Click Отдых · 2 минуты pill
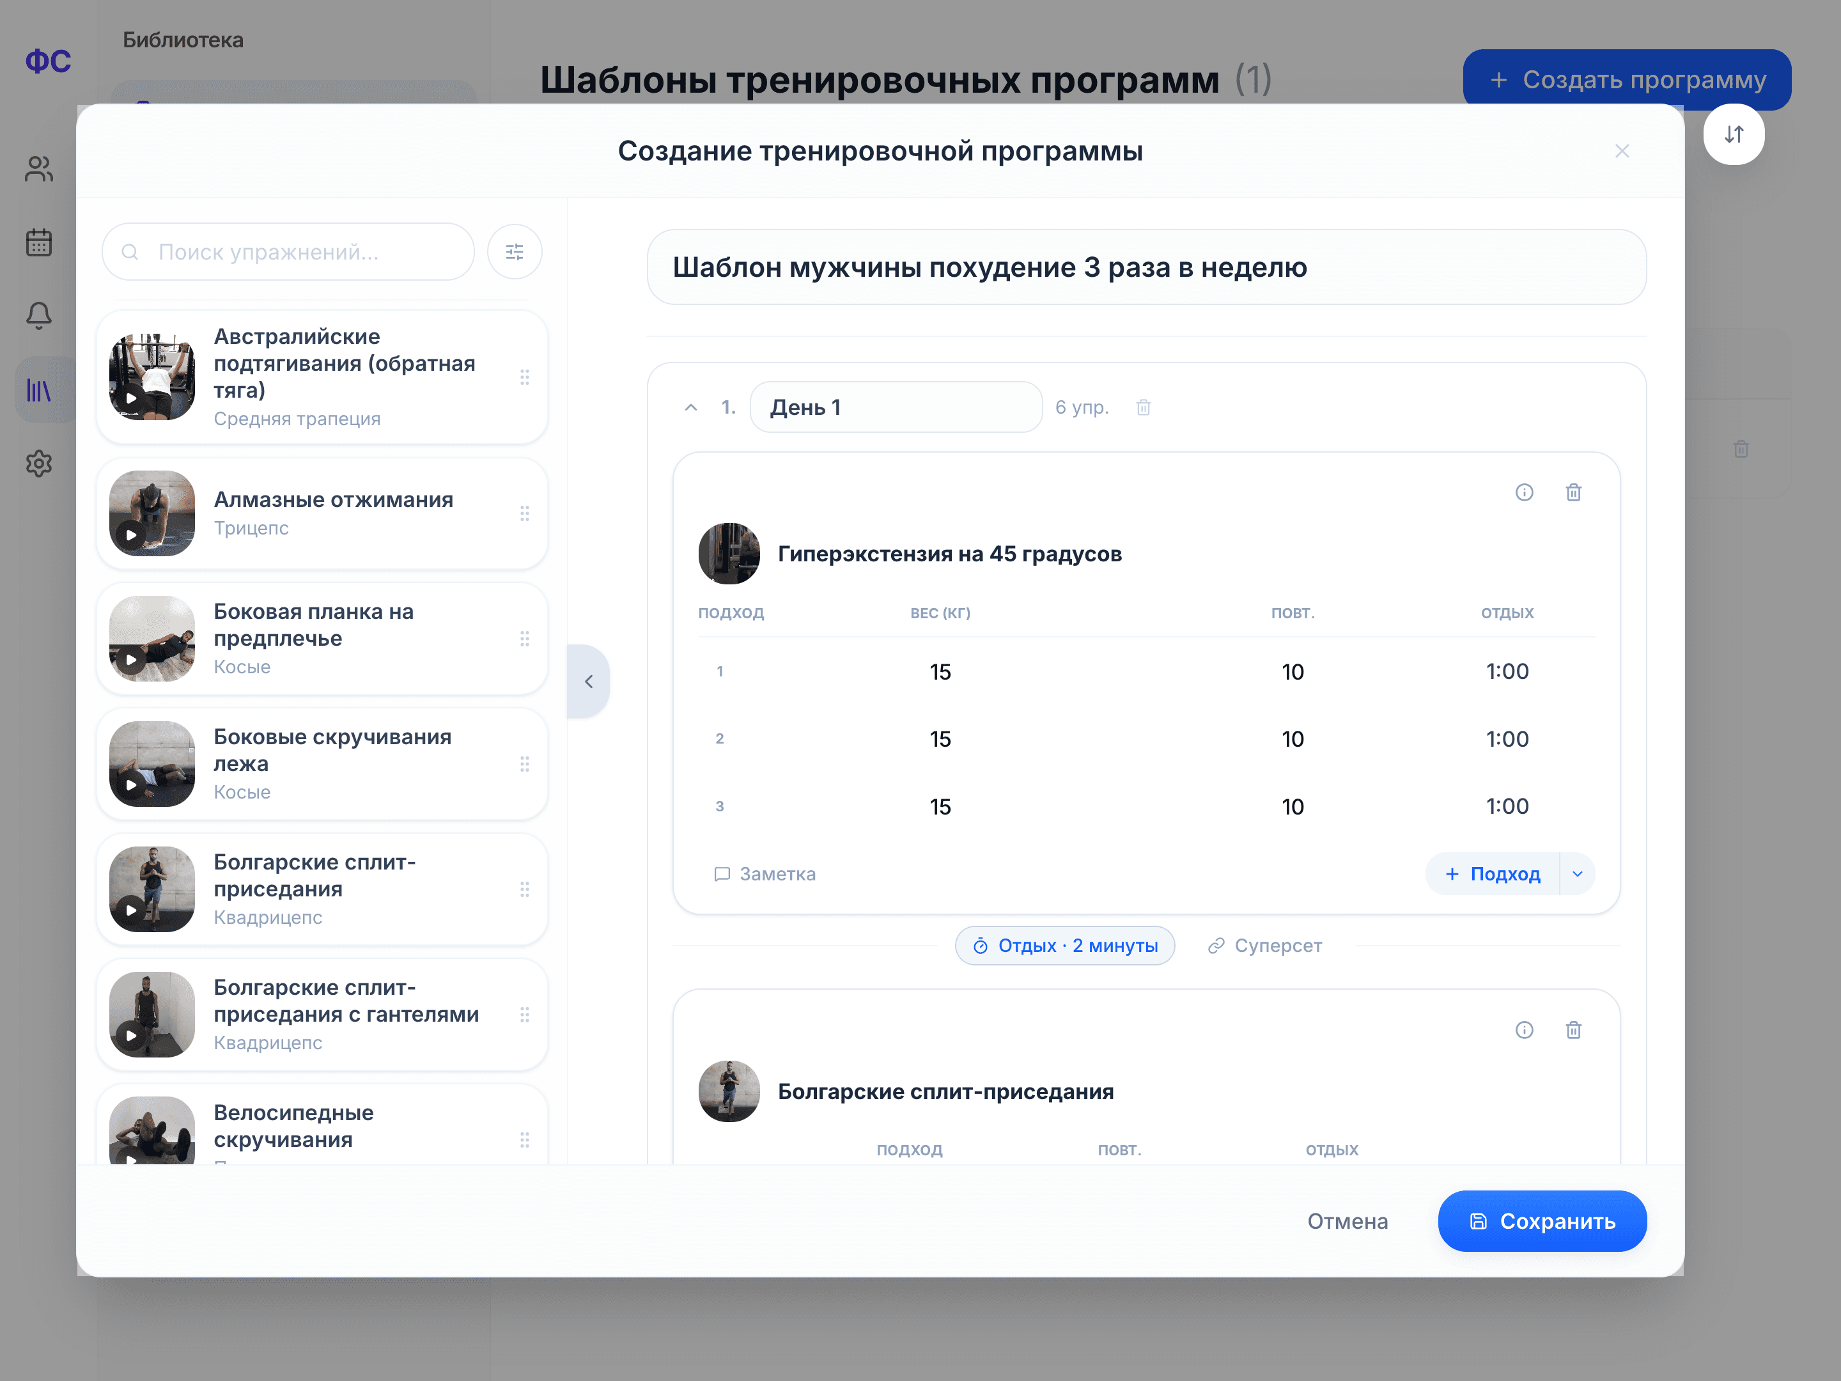Image resolution: width=1841 pixels, height=1381 pixels. click(1064, 945)
